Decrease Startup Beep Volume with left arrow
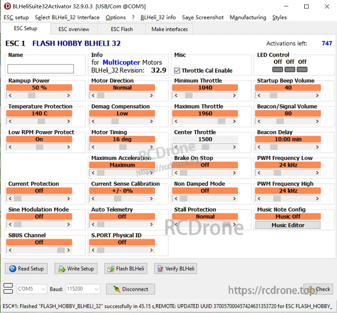 point(259,95)
